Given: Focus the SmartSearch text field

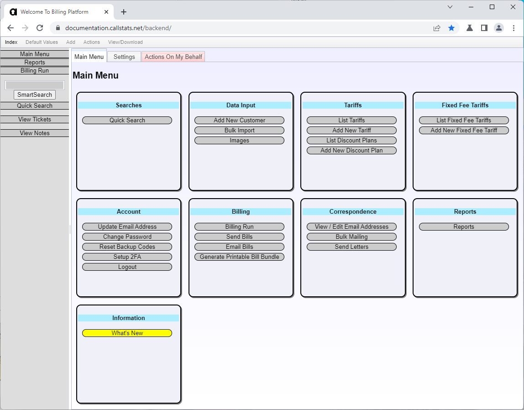Looking at the screenshot, I should click(35, 85).
